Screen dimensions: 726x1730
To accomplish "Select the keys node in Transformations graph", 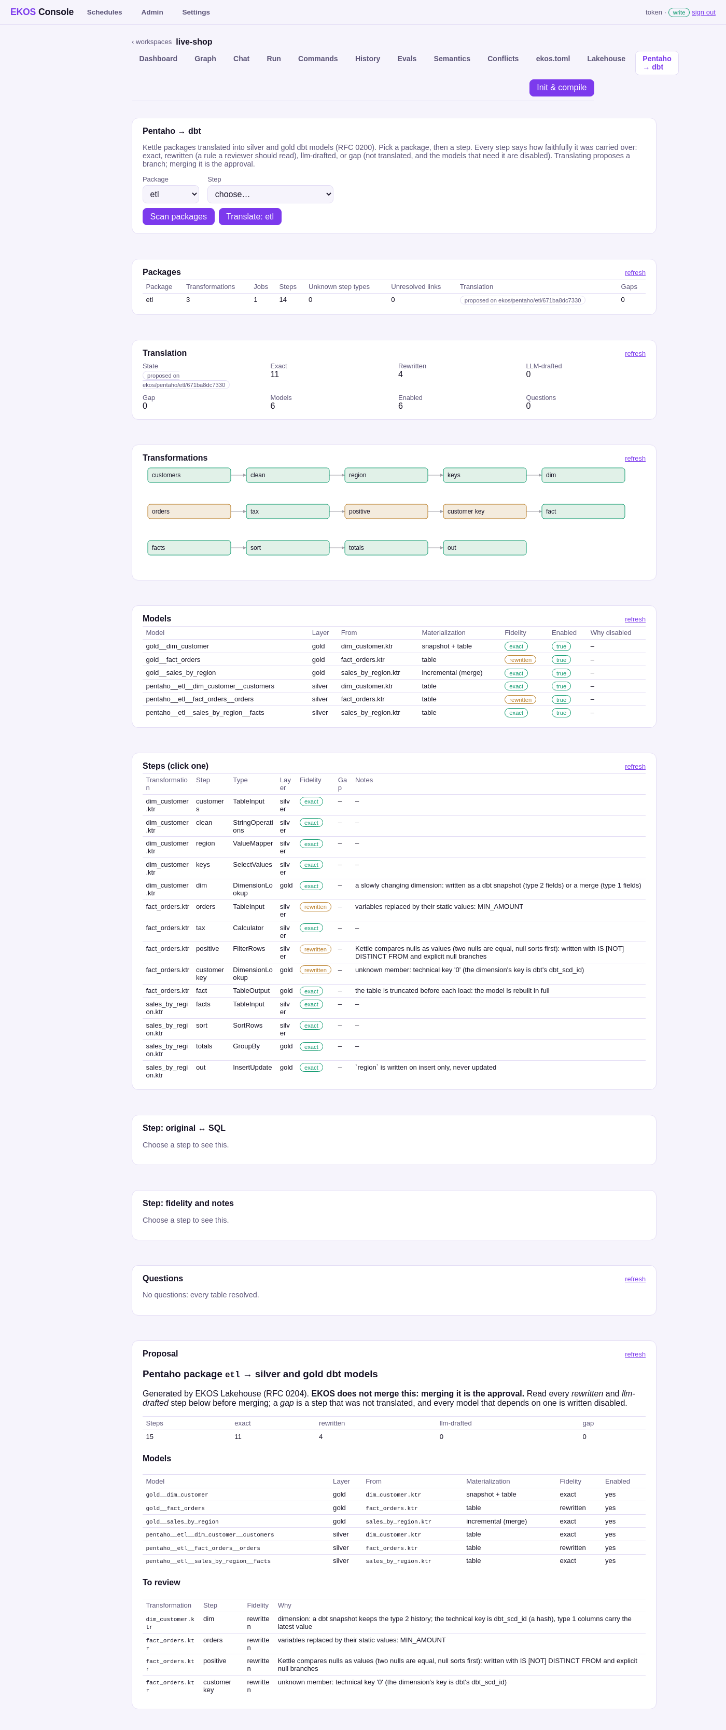I will tap(485, 476).
